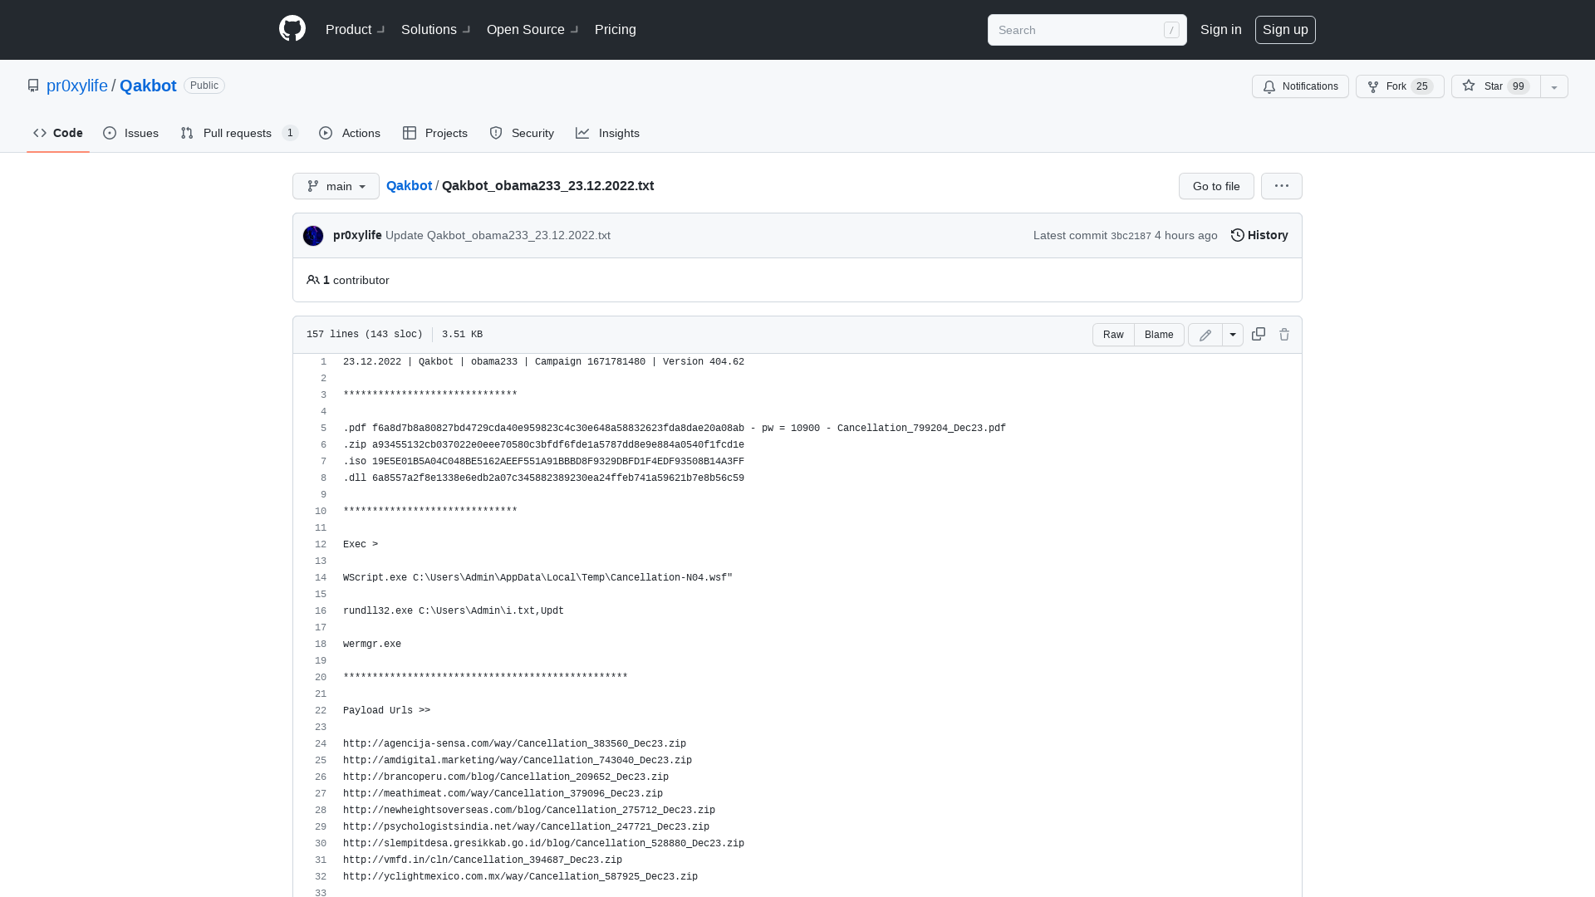1595x897 pixels.
Task: Switch to the Code tab
Action: (58, 133)
